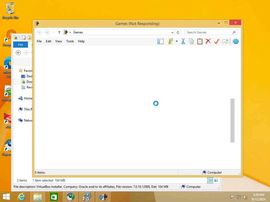Click the Games breadcrumb in address bar
This screenshot has width=270, height=202.
78,32
